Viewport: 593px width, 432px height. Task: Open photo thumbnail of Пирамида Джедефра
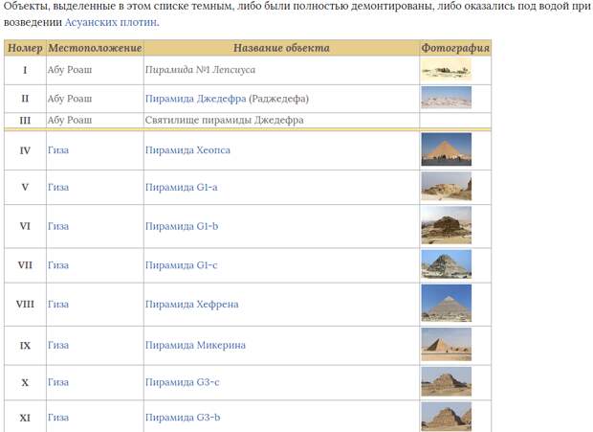(447, 98)
